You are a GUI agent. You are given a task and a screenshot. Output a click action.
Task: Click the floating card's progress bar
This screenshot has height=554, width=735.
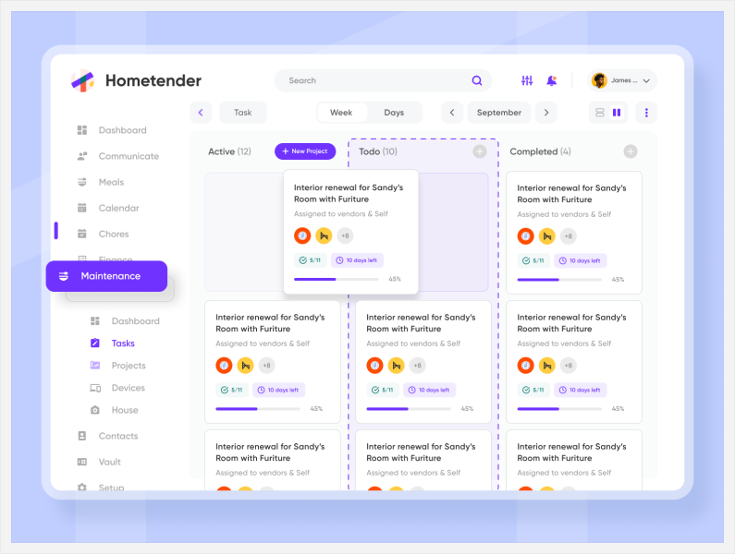point(337,279)
